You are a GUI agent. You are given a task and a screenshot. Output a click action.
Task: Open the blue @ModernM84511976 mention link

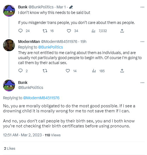(41, 98)
